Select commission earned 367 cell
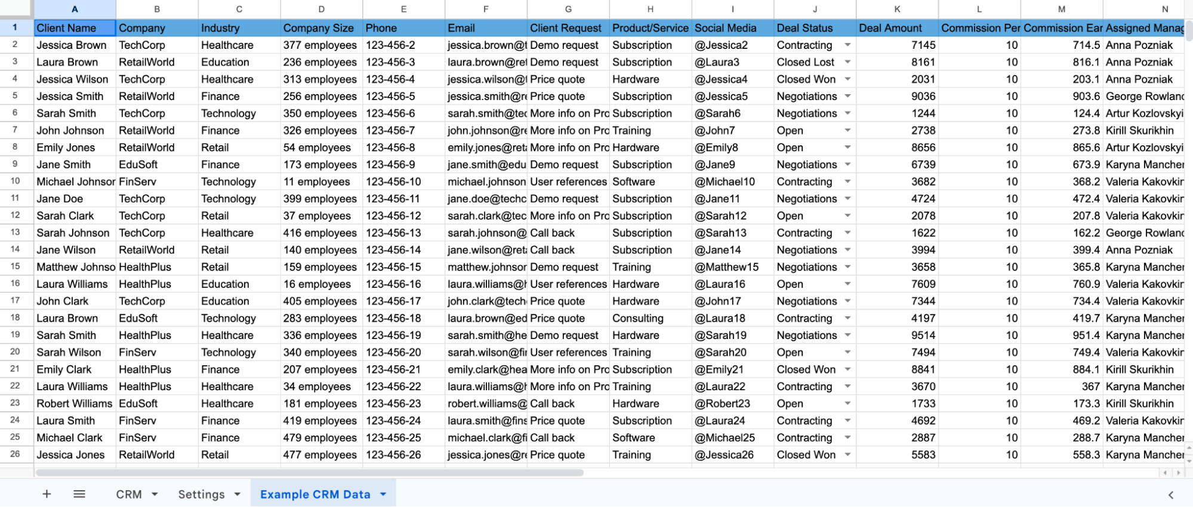1193x507 pixels. [1062, 387]
